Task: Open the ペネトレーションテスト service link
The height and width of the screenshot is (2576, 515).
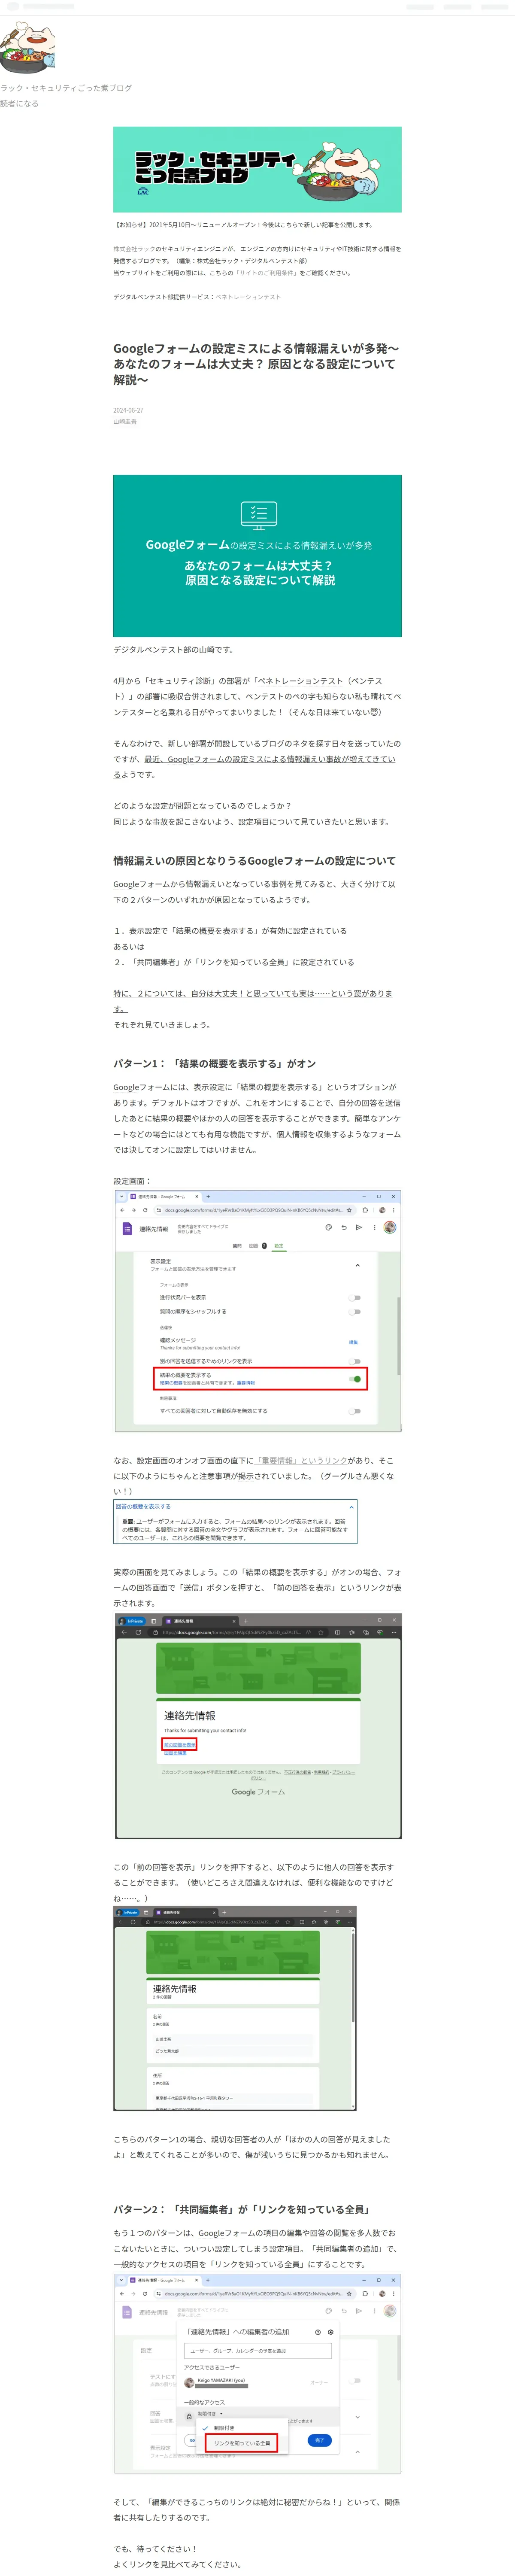Action: [248, 297]
